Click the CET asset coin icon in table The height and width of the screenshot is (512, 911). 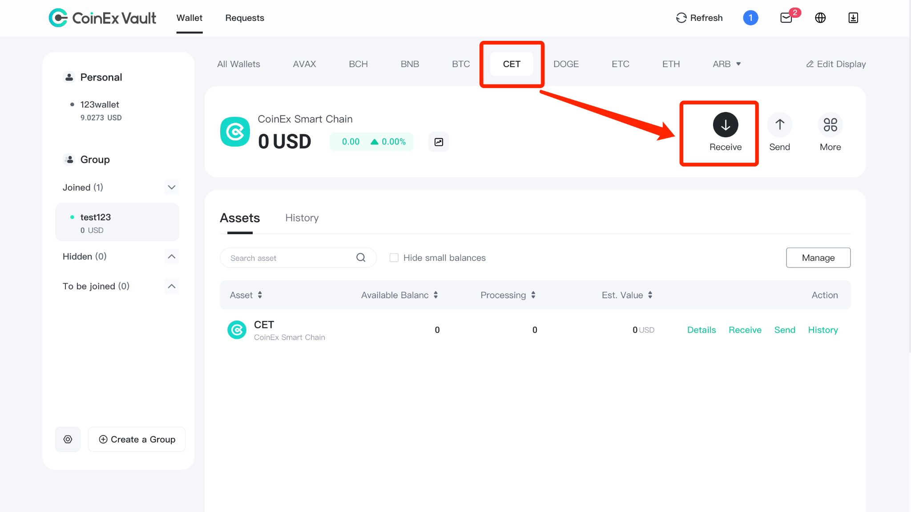coord(237,330)
